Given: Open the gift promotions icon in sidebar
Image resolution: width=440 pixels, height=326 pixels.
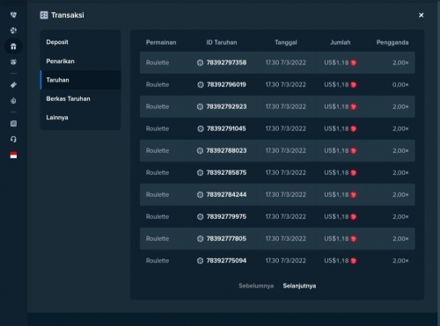Looking at the screenshot, I should pyautogui.click(x=13, y=47).
